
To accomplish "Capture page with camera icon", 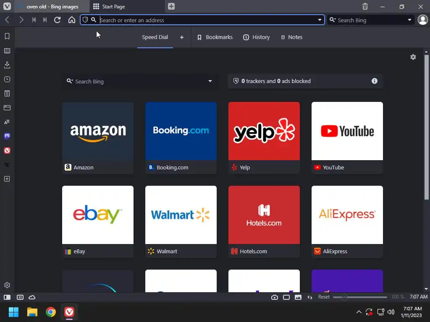I will (275, 297).
